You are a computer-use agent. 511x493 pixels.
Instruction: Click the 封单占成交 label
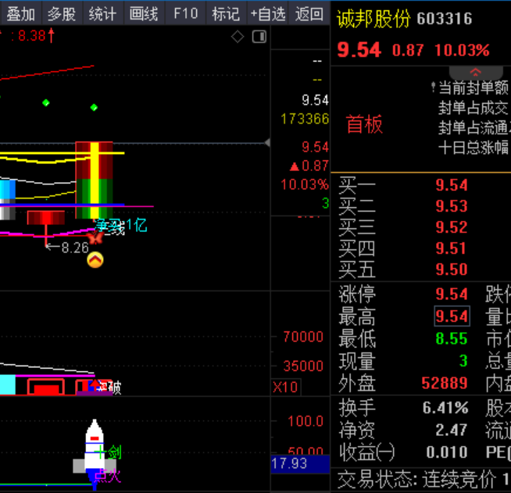click(473, 108)
